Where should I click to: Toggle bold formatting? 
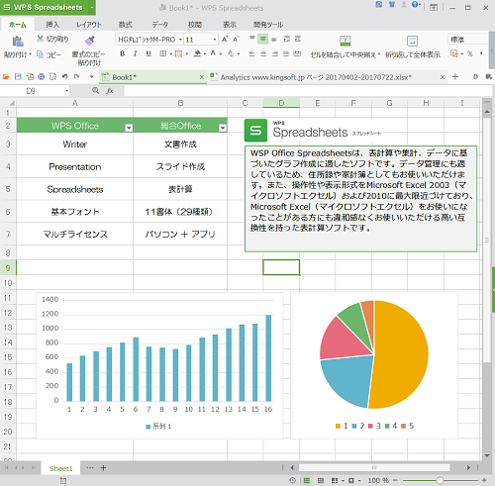123,53
